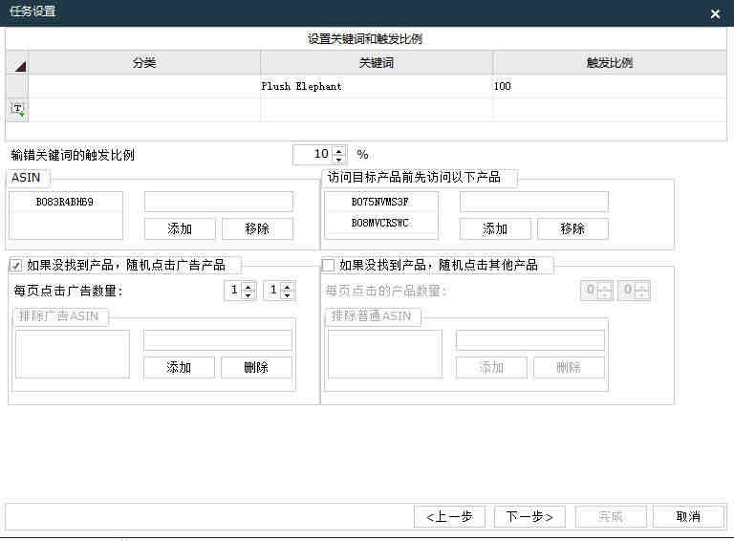Sort by 关键词 column header
This screenshot has width=734, height=541.
[377, 63]
